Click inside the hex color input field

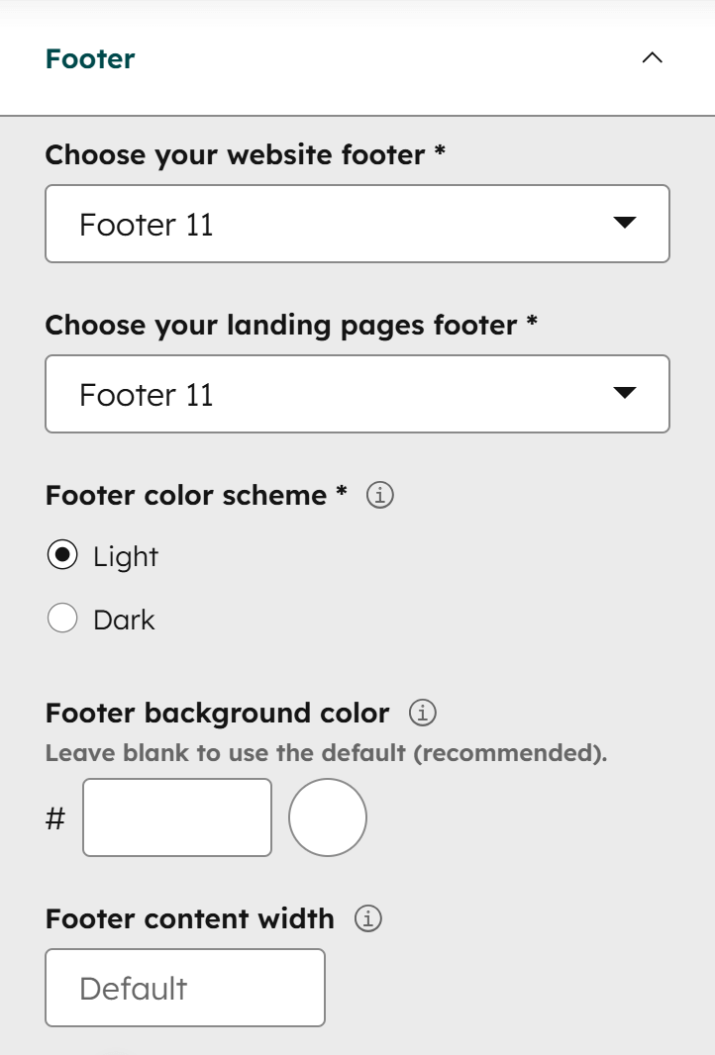pos(177,817)
